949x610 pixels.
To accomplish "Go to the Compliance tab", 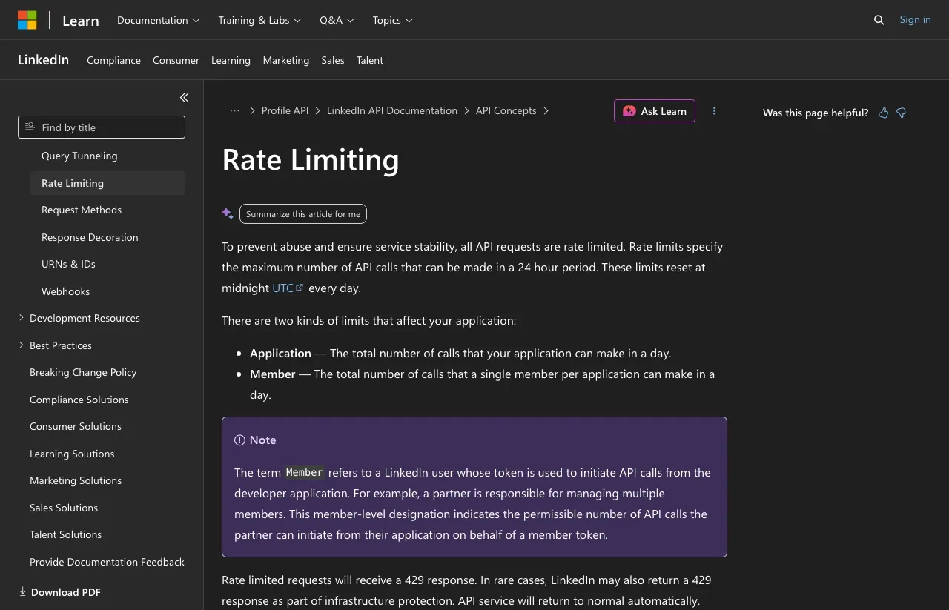I will click(113, 60).
